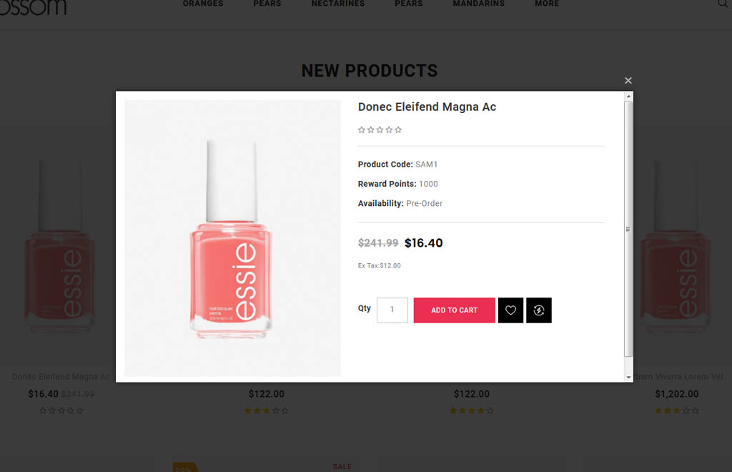Click $122.00 price above the four-star rating
This screenshot has width=732, height=472.
pyautogui.click(x=472, y=394)
